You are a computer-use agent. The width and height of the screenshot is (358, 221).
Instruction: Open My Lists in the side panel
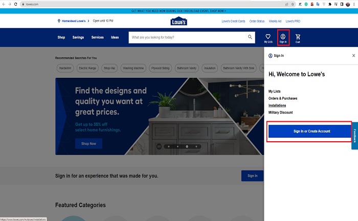(x=275, y=92)
